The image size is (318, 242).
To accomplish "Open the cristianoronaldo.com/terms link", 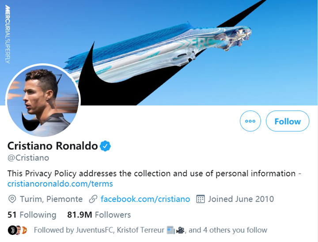I will pyautogui.click(x=60, y=184).
